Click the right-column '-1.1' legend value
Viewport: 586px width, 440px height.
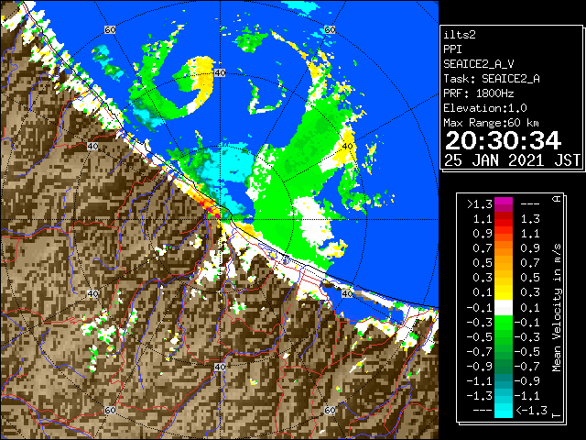pos(527,396)
